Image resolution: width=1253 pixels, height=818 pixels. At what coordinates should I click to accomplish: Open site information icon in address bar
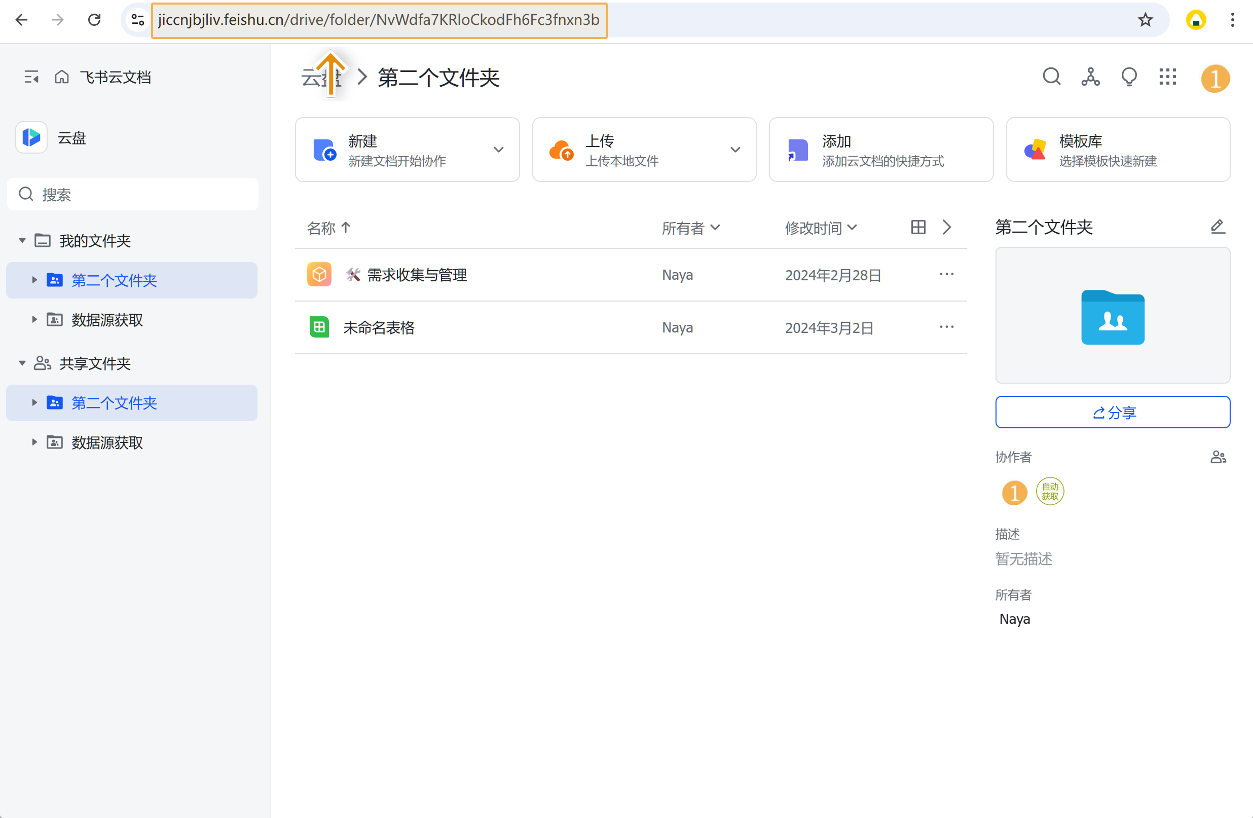pyautogui.click(x=138, y=20)
